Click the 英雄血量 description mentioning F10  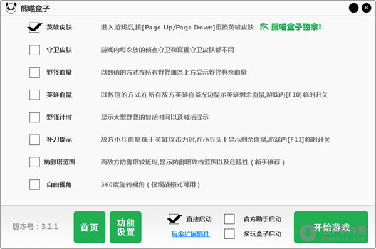pyautogui.click(x=214, y=95)
